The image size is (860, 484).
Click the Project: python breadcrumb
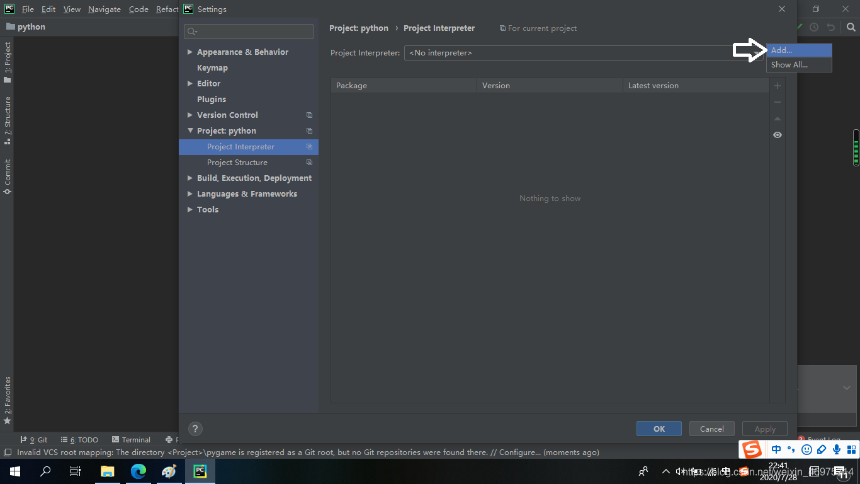tap(359, 28)
